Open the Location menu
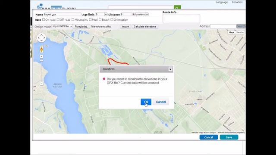276x155 pixels. click(237, 2)
